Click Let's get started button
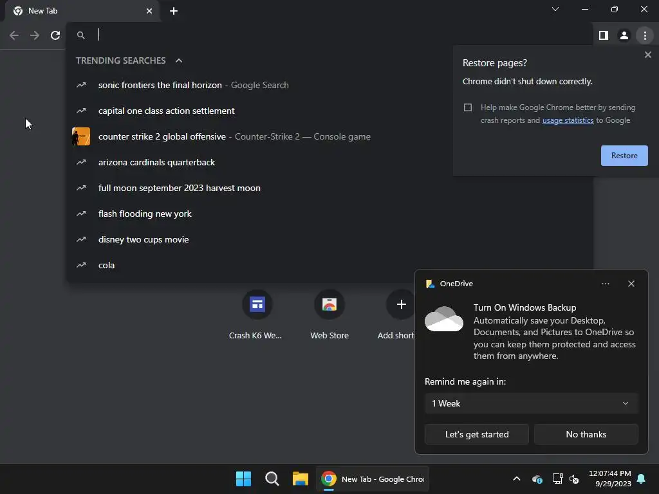 (x=477, y=434)
